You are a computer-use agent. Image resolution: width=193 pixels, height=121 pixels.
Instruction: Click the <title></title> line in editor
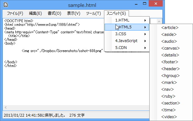[19, 36]
